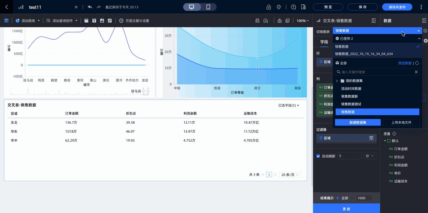Open the shield security icon

coord(279,7)
